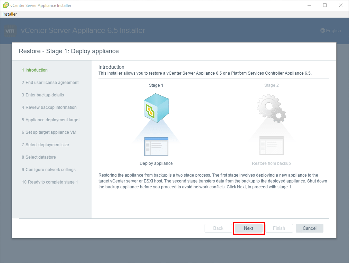Screen dimensions: 349x263
Task: Go to step 9 Configure network settings
Action: (49, 170)
